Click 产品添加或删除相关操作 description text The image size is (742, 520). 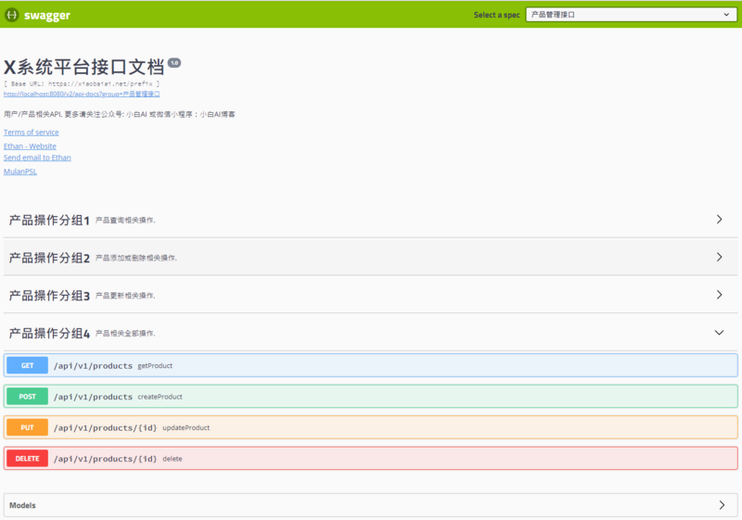coord(136,258)
